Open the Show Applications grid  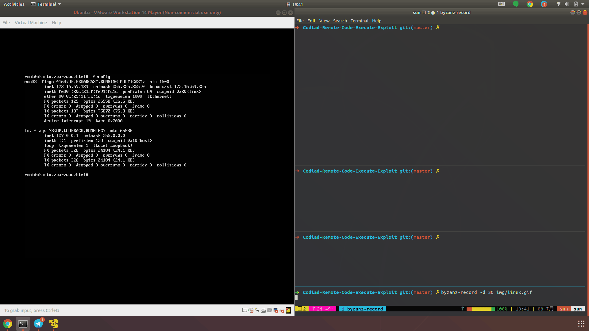click(581, 324)
